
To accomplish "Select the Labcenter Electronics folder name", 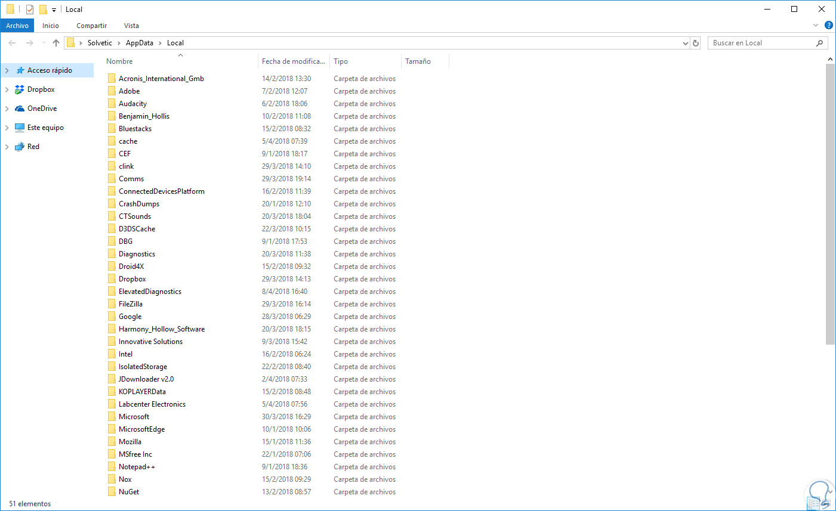I will pos(152,404).
